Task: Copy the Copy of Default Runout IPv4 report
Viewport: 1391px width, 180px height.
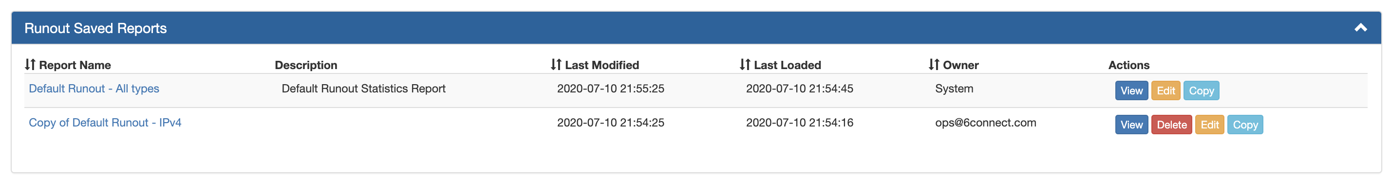Action: coord(1245,125)
